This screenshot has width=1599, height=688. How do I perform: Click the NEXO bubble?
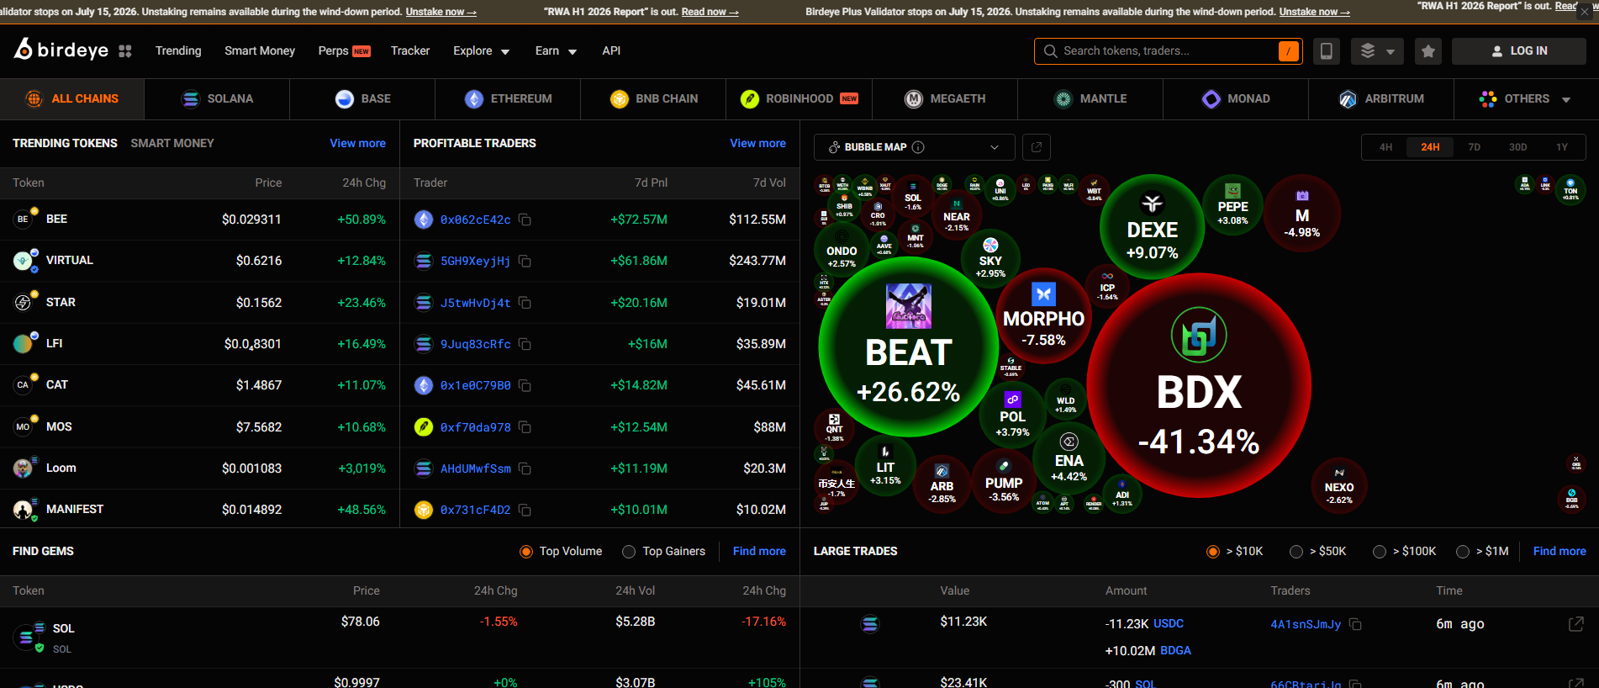(1339, 486)
